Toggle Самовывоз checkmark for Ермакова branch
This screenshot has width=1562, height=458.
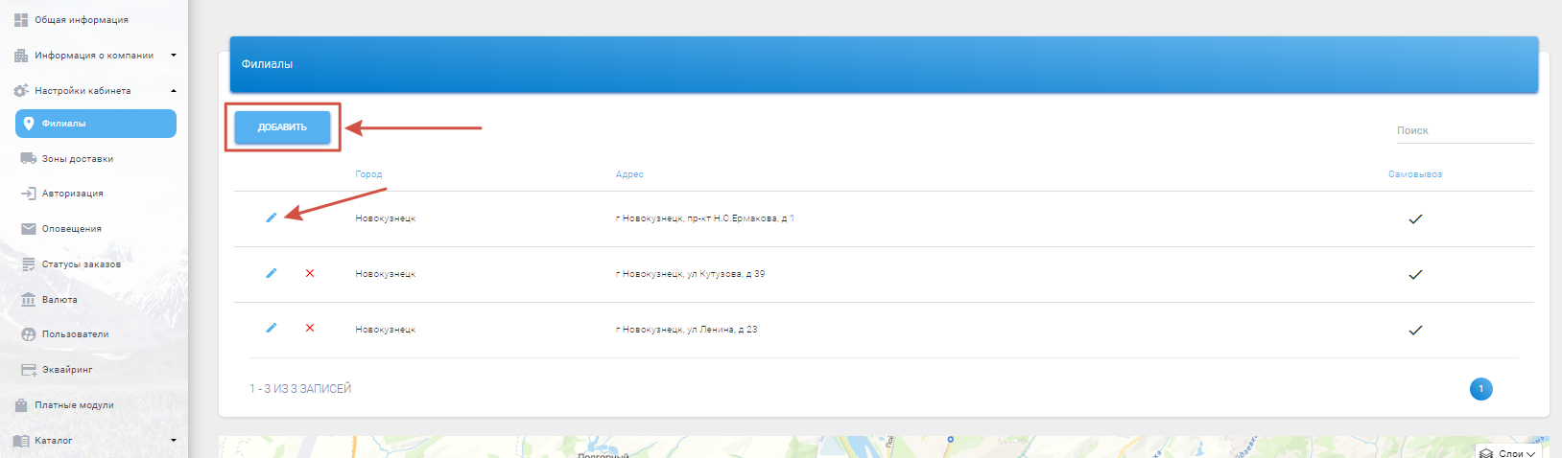[1414, 219]
